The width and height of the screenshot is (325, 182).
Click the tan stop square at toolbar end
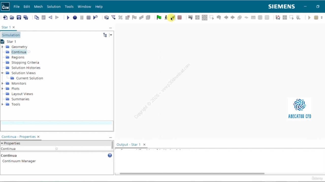[316, 17]
